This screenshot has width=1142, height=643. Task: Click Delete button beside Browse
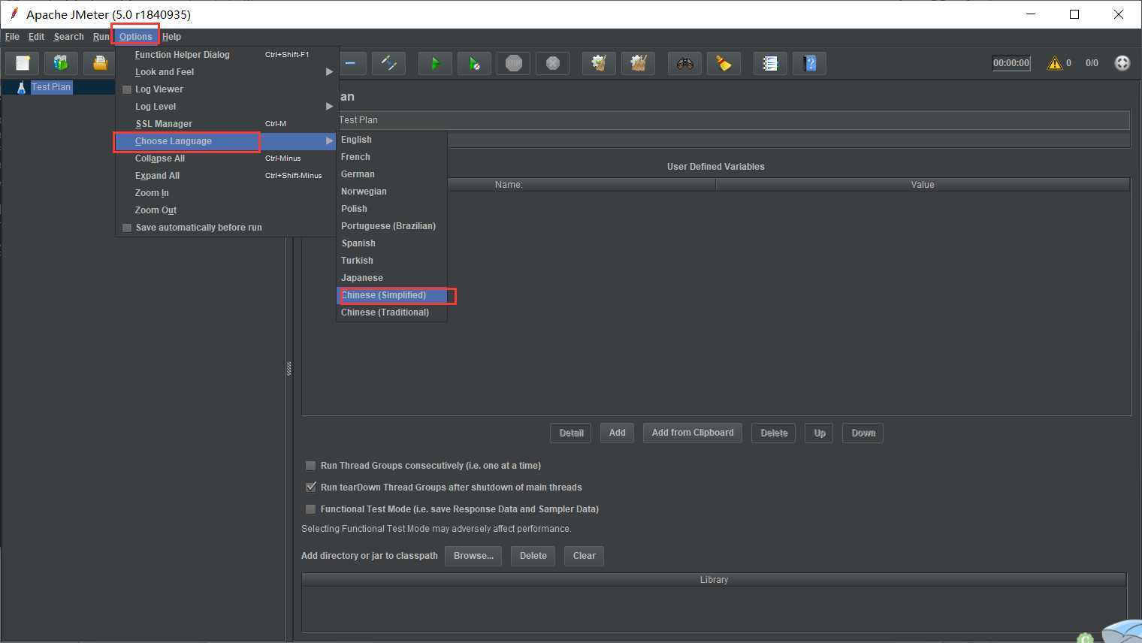click(533, 556)
